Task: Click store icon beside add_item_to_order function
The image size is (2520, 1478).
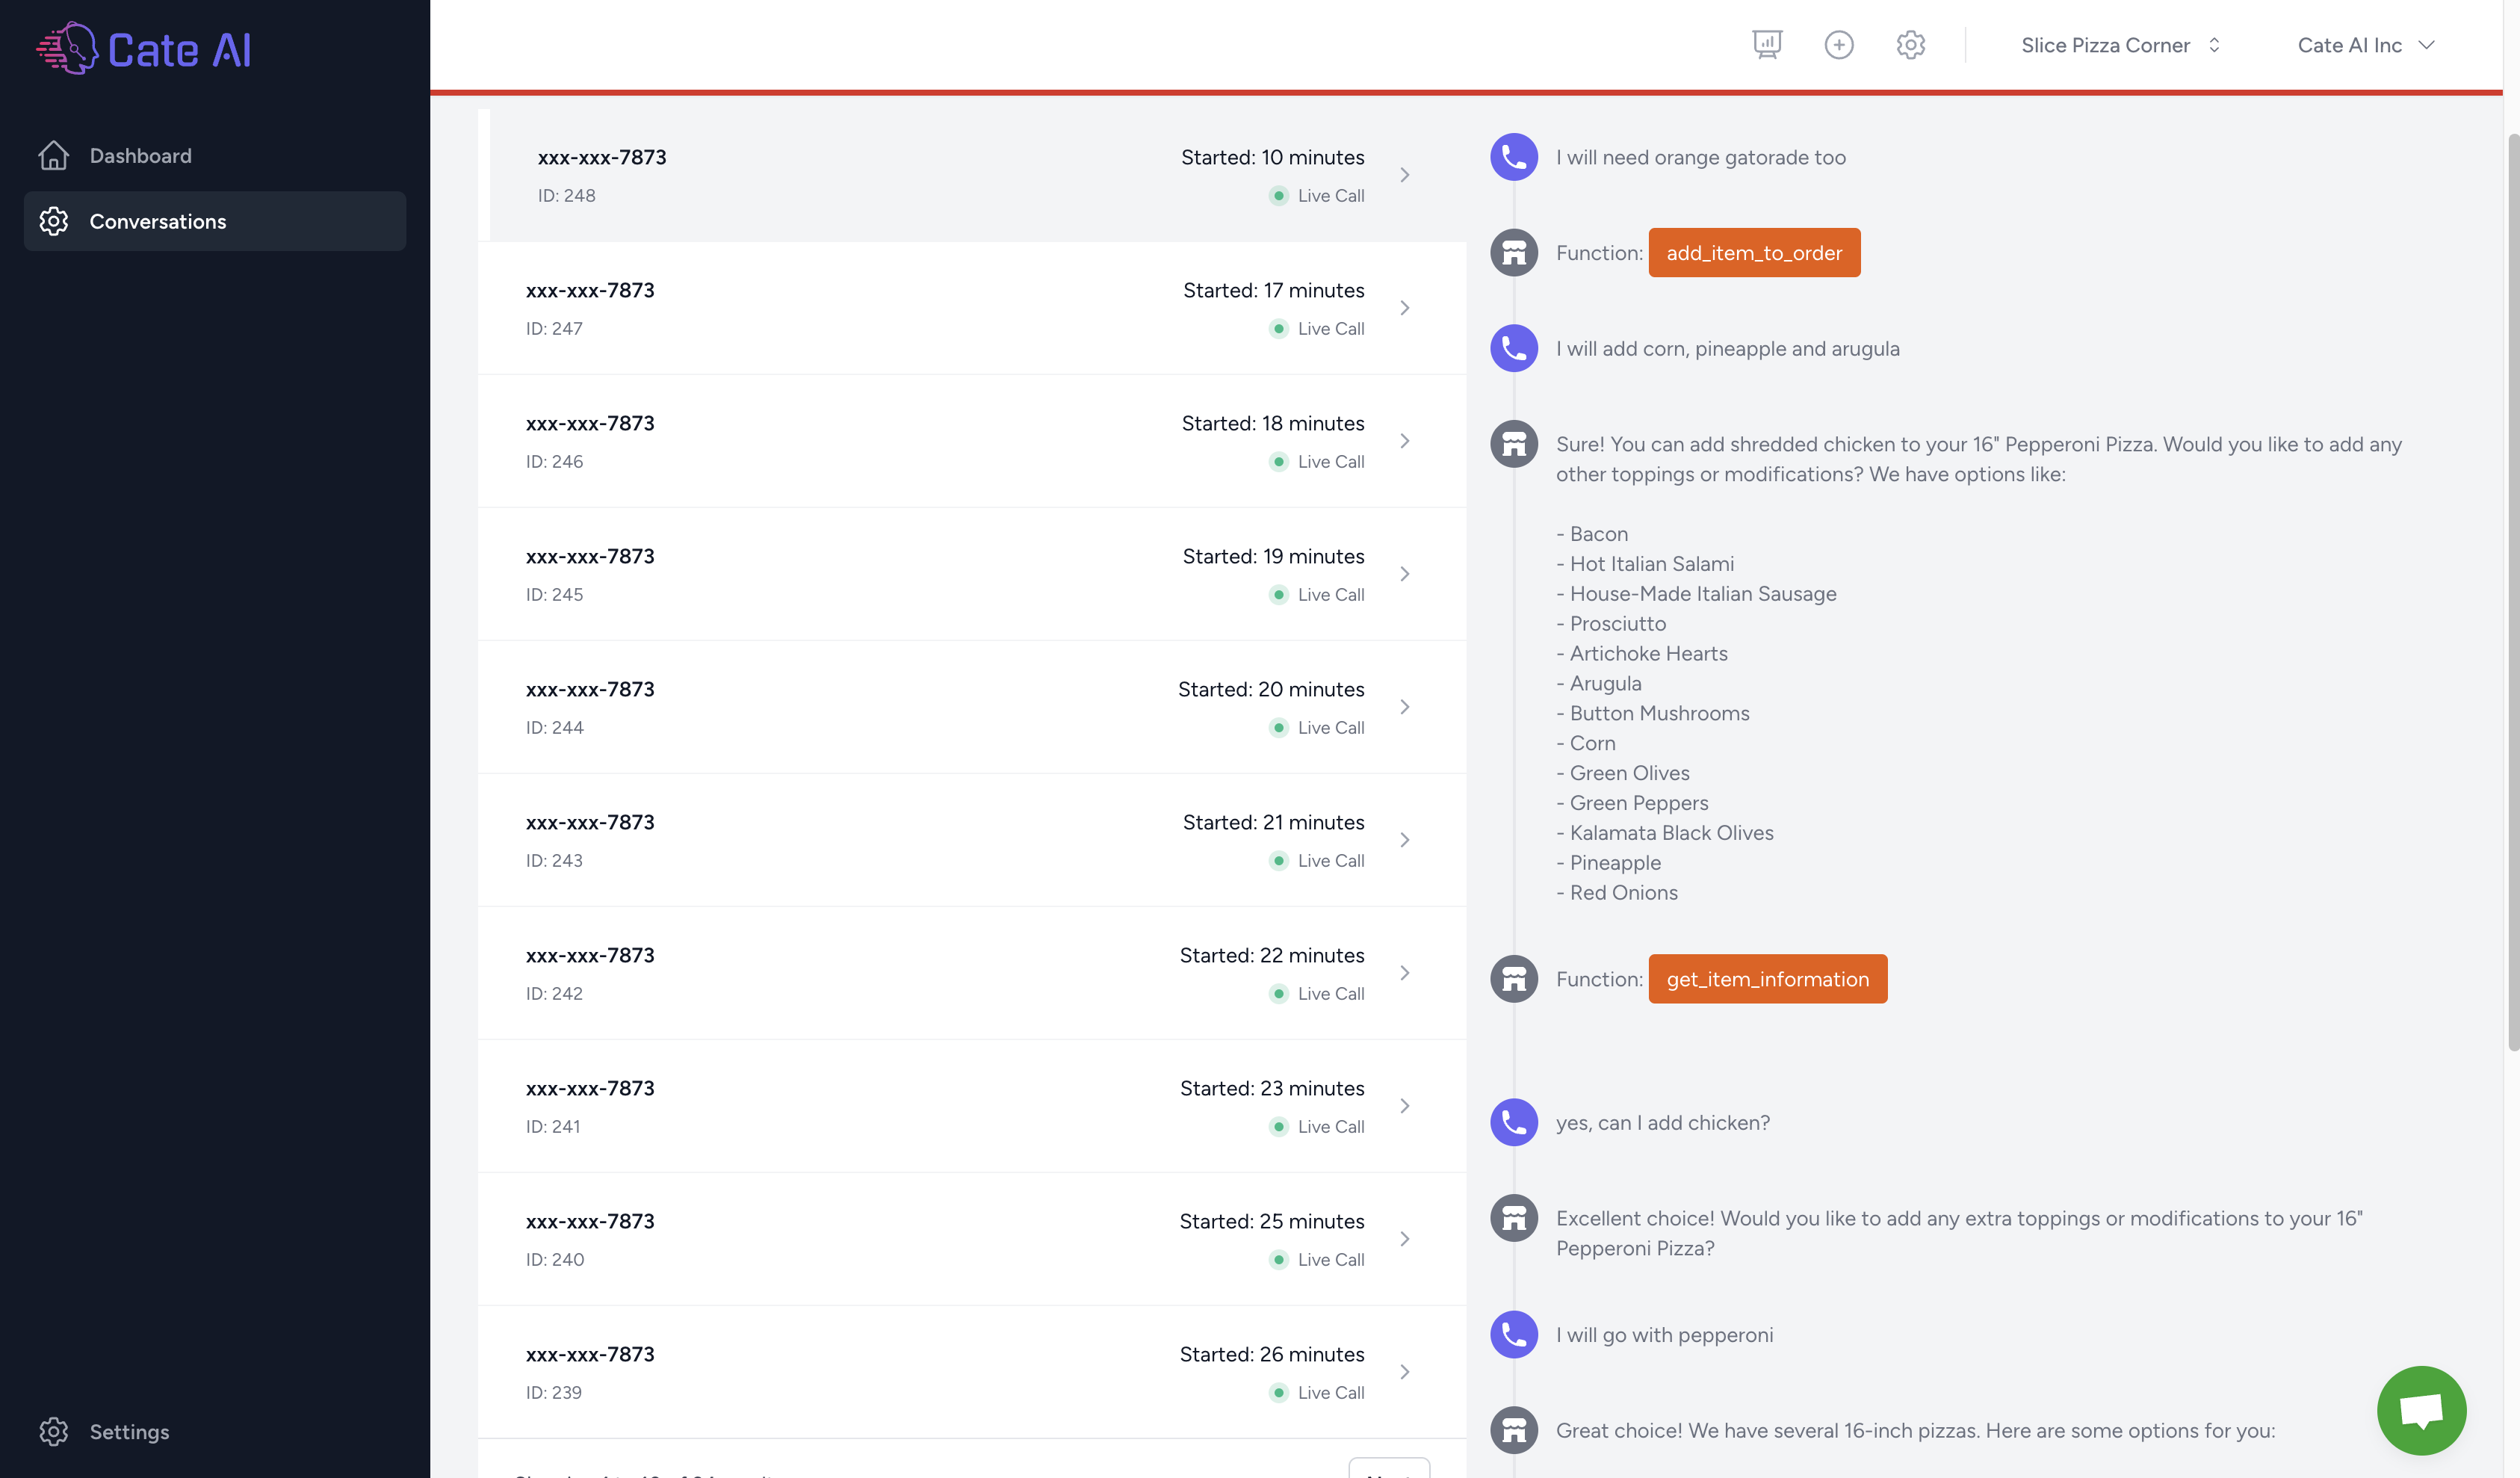Action: (x=1514, y=253)
